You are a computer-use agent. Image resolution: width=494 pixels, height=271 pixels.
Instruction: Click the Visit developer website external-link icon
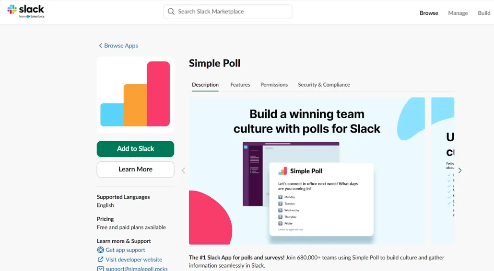coord(100,260)
